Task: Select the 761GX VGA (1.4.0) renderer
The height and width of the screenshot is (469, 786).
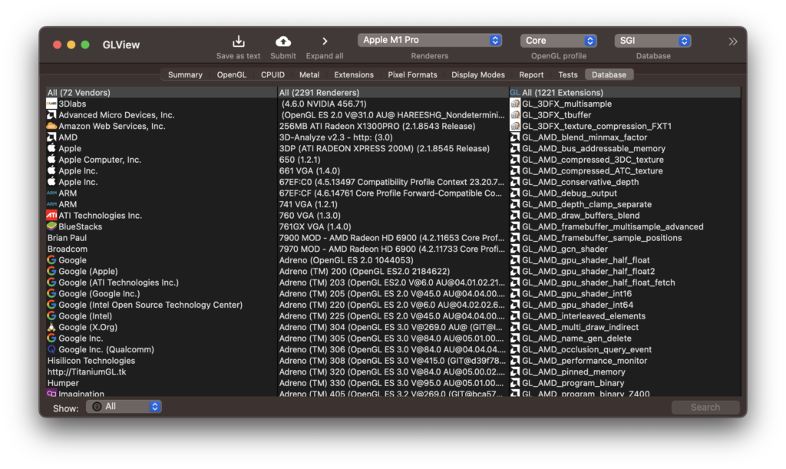Action: [x=392, y=226]
